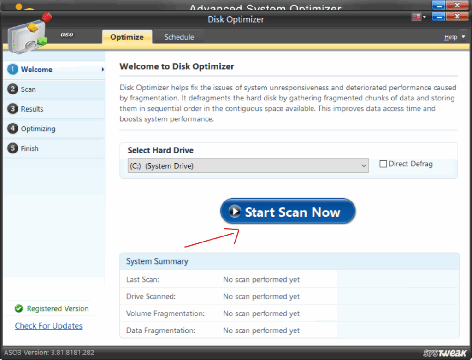Click the Registered Version label
The width and height of the screenshot is (472, 360).
pos(58,308)
